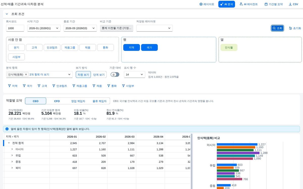Click the 2026-01 column header
The width and height of the screenshot is (303, 189).
[x=64, y=137]
